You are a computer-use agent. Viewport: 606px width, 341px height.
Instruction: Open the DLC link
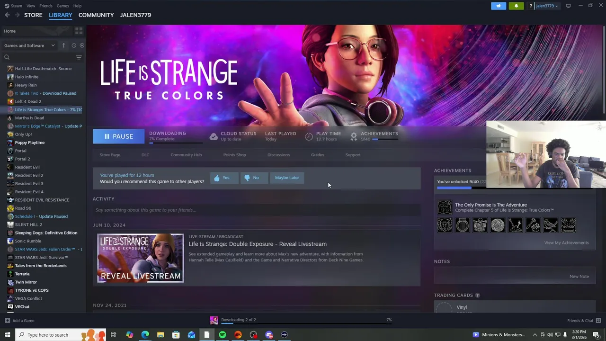(145, 155)
